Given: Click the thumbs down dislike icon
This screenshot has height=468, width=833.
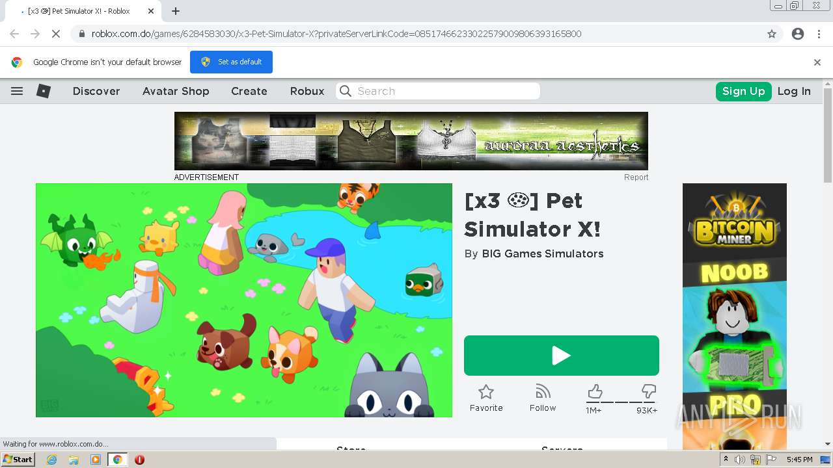Looking at the screenshot, I should (649, 391).
